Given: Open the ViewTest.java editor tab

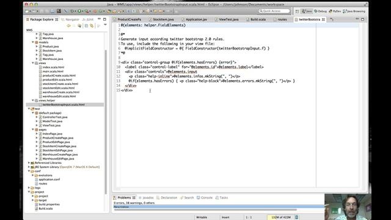Looking at the screenshot, I should (227, 20).
